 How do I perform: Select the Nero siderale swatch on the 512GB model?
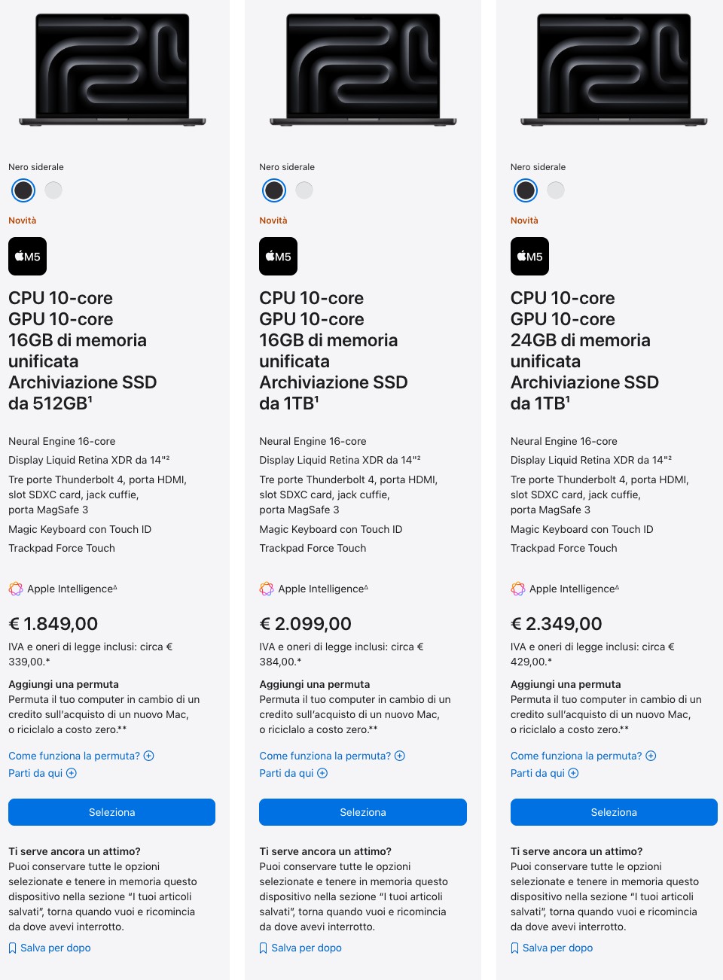[x=23, y=190]
